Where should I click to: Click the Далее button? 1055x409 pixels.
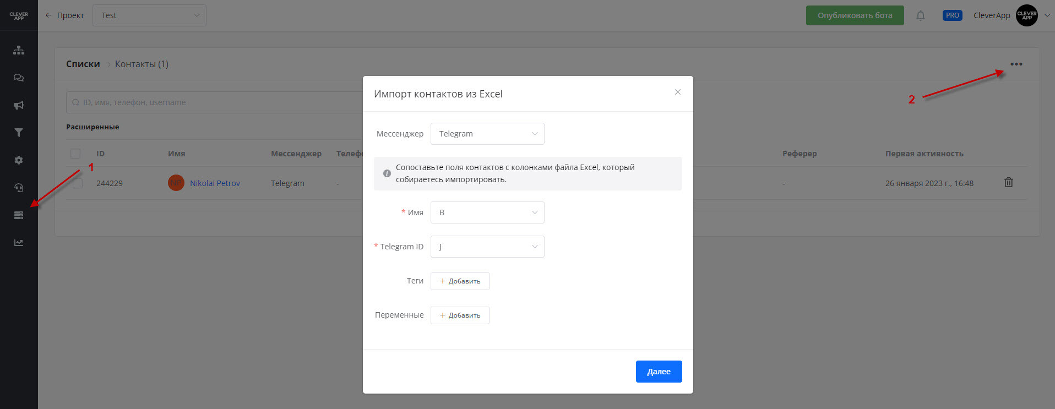click(659, 372)
